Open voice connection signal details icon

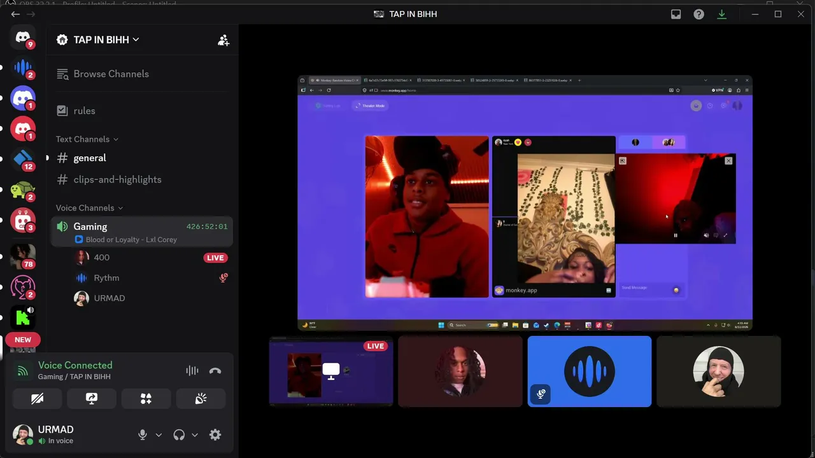point(23,371)
